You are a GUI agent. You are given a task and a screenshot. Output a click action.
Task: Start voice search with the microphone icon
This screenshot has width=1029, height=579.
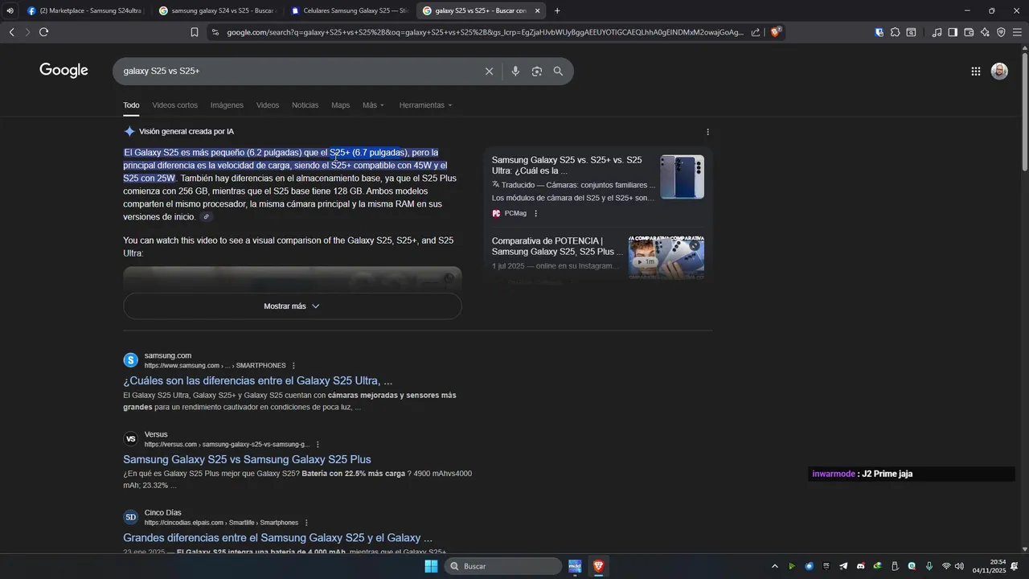click(515, 72)
